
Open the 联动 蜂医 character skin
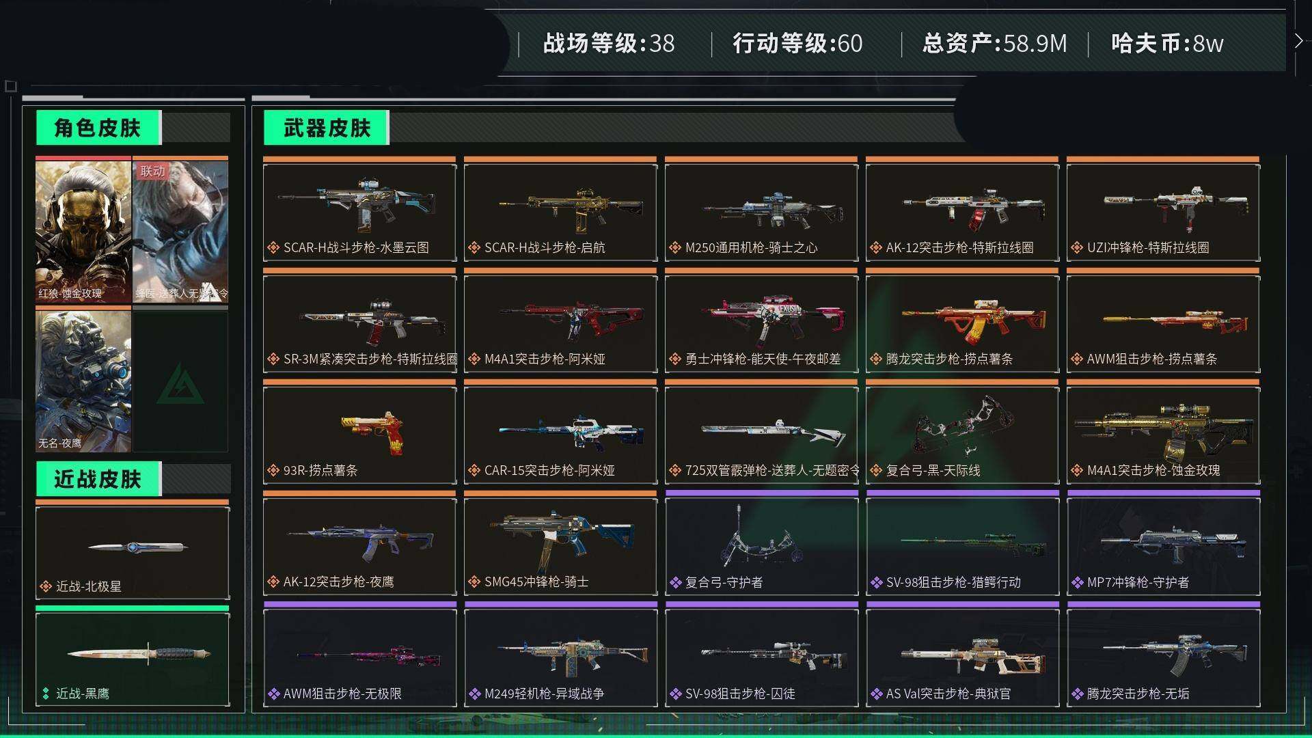pyautogui.click(x=180, y=231)
